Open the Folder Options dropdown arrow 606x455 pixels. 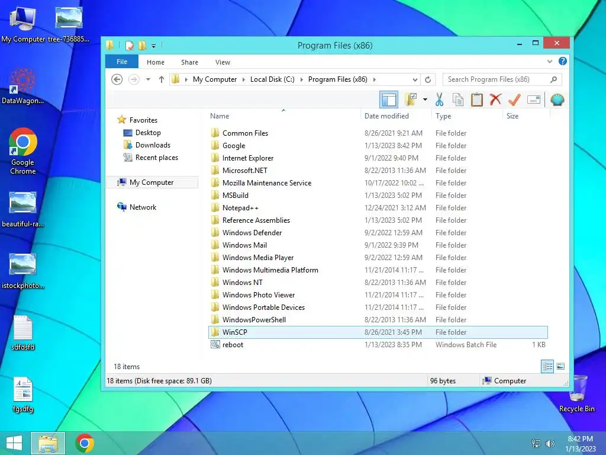click(x=425, y=100)
